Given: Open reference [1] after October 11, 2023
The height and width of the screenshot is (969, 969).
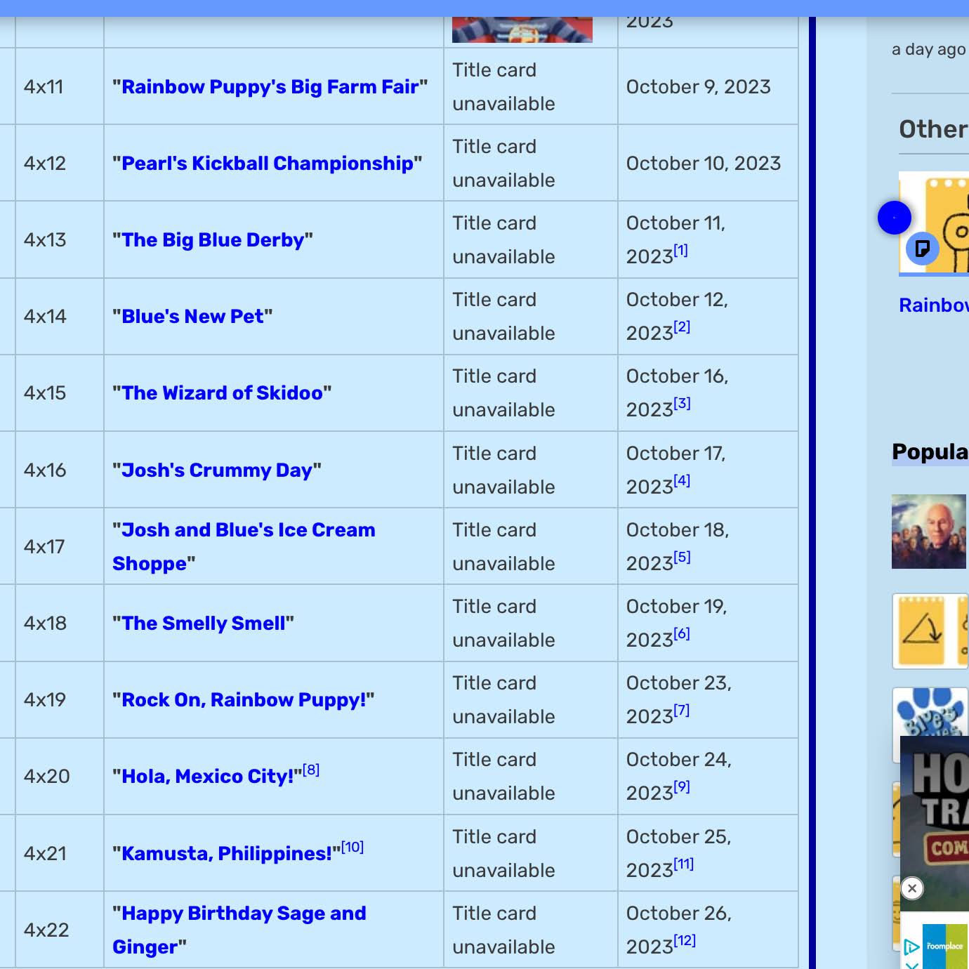Looking at the screenshot, I should point(680,251).
